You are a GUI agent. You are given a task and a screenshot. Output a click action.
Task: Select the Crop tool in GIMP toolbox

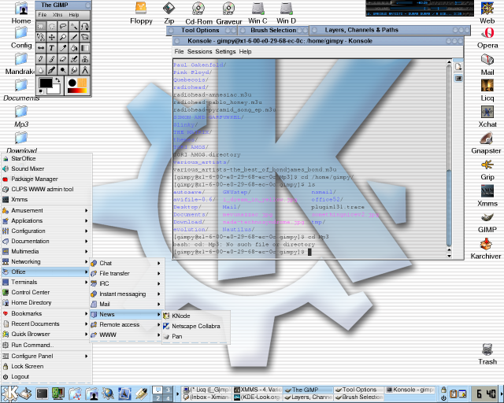coord(74,37)
